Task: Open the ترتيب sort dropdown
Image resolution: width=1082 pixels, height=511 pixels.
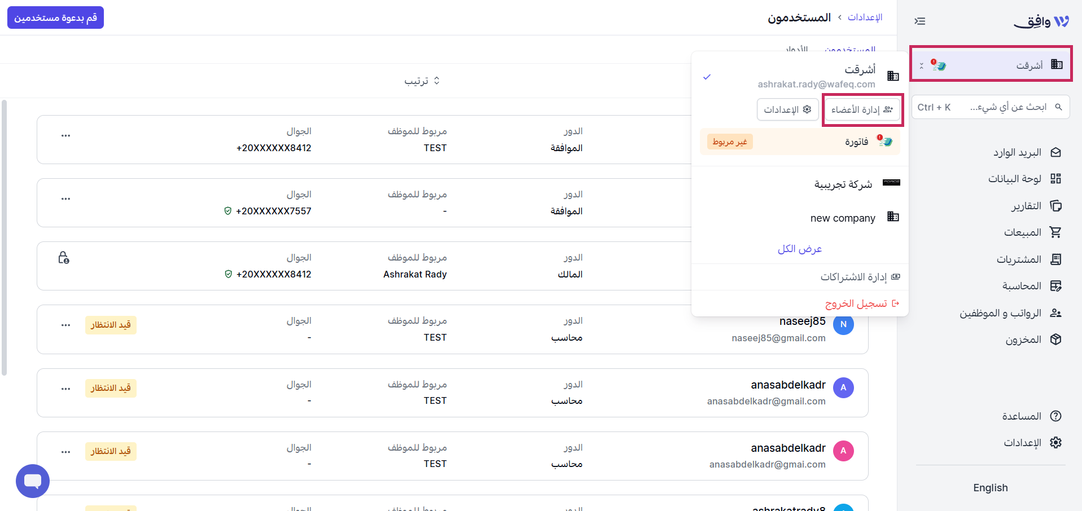Action: coord(422,81)
